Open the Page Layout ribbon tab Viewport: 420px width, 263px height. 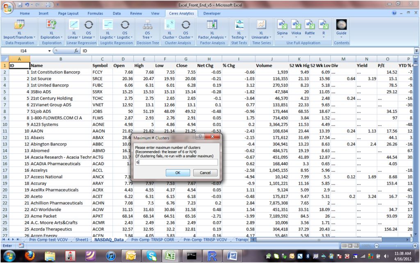(68, 14)
